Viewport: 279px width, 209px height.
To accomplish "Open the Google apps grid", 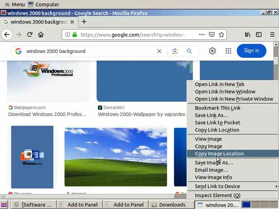I will pyautogui.click(x=228, y=51).
